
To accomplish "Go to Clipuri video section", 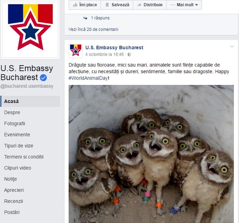I will (18, 168).
